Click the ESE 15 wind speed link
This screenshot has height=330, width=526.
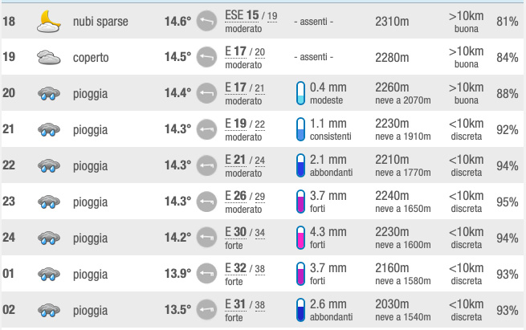click(x=242, y=15)
